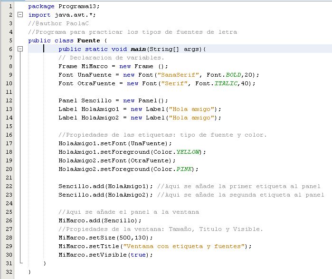Click "Hola amigo" string on line 13
The width and height of the screenshot is (332, 279).
(x=191, y=109)
